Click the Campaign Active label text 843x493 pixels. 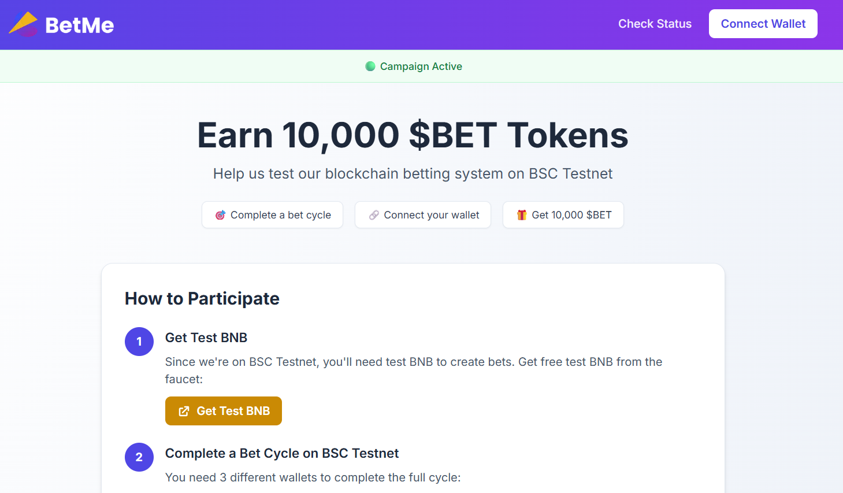pos(421,66)
